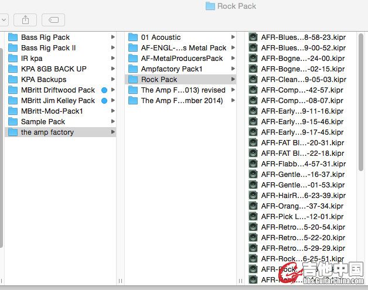Select the AFR-HairR kipr file icon
The width and height of the screenshot is (368, 290).
coord(253,196)
